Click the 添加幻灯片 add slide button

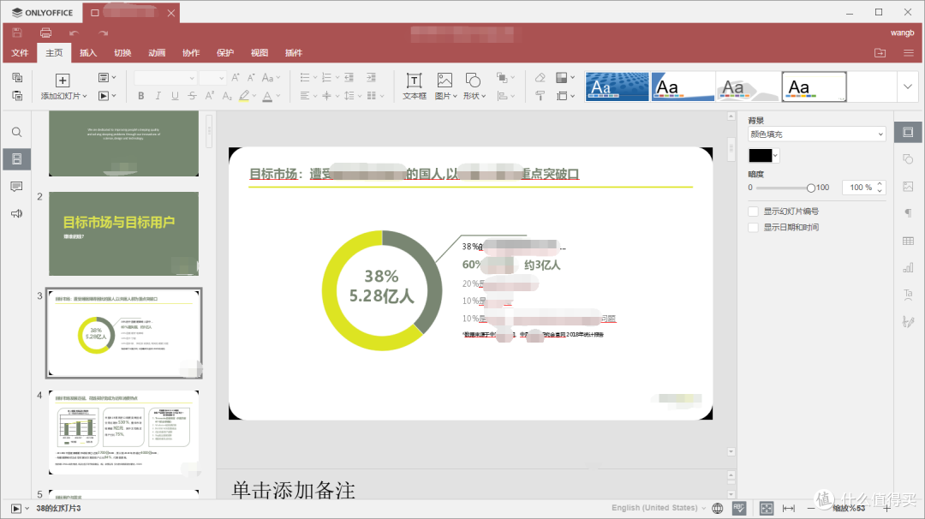point(63,86)
